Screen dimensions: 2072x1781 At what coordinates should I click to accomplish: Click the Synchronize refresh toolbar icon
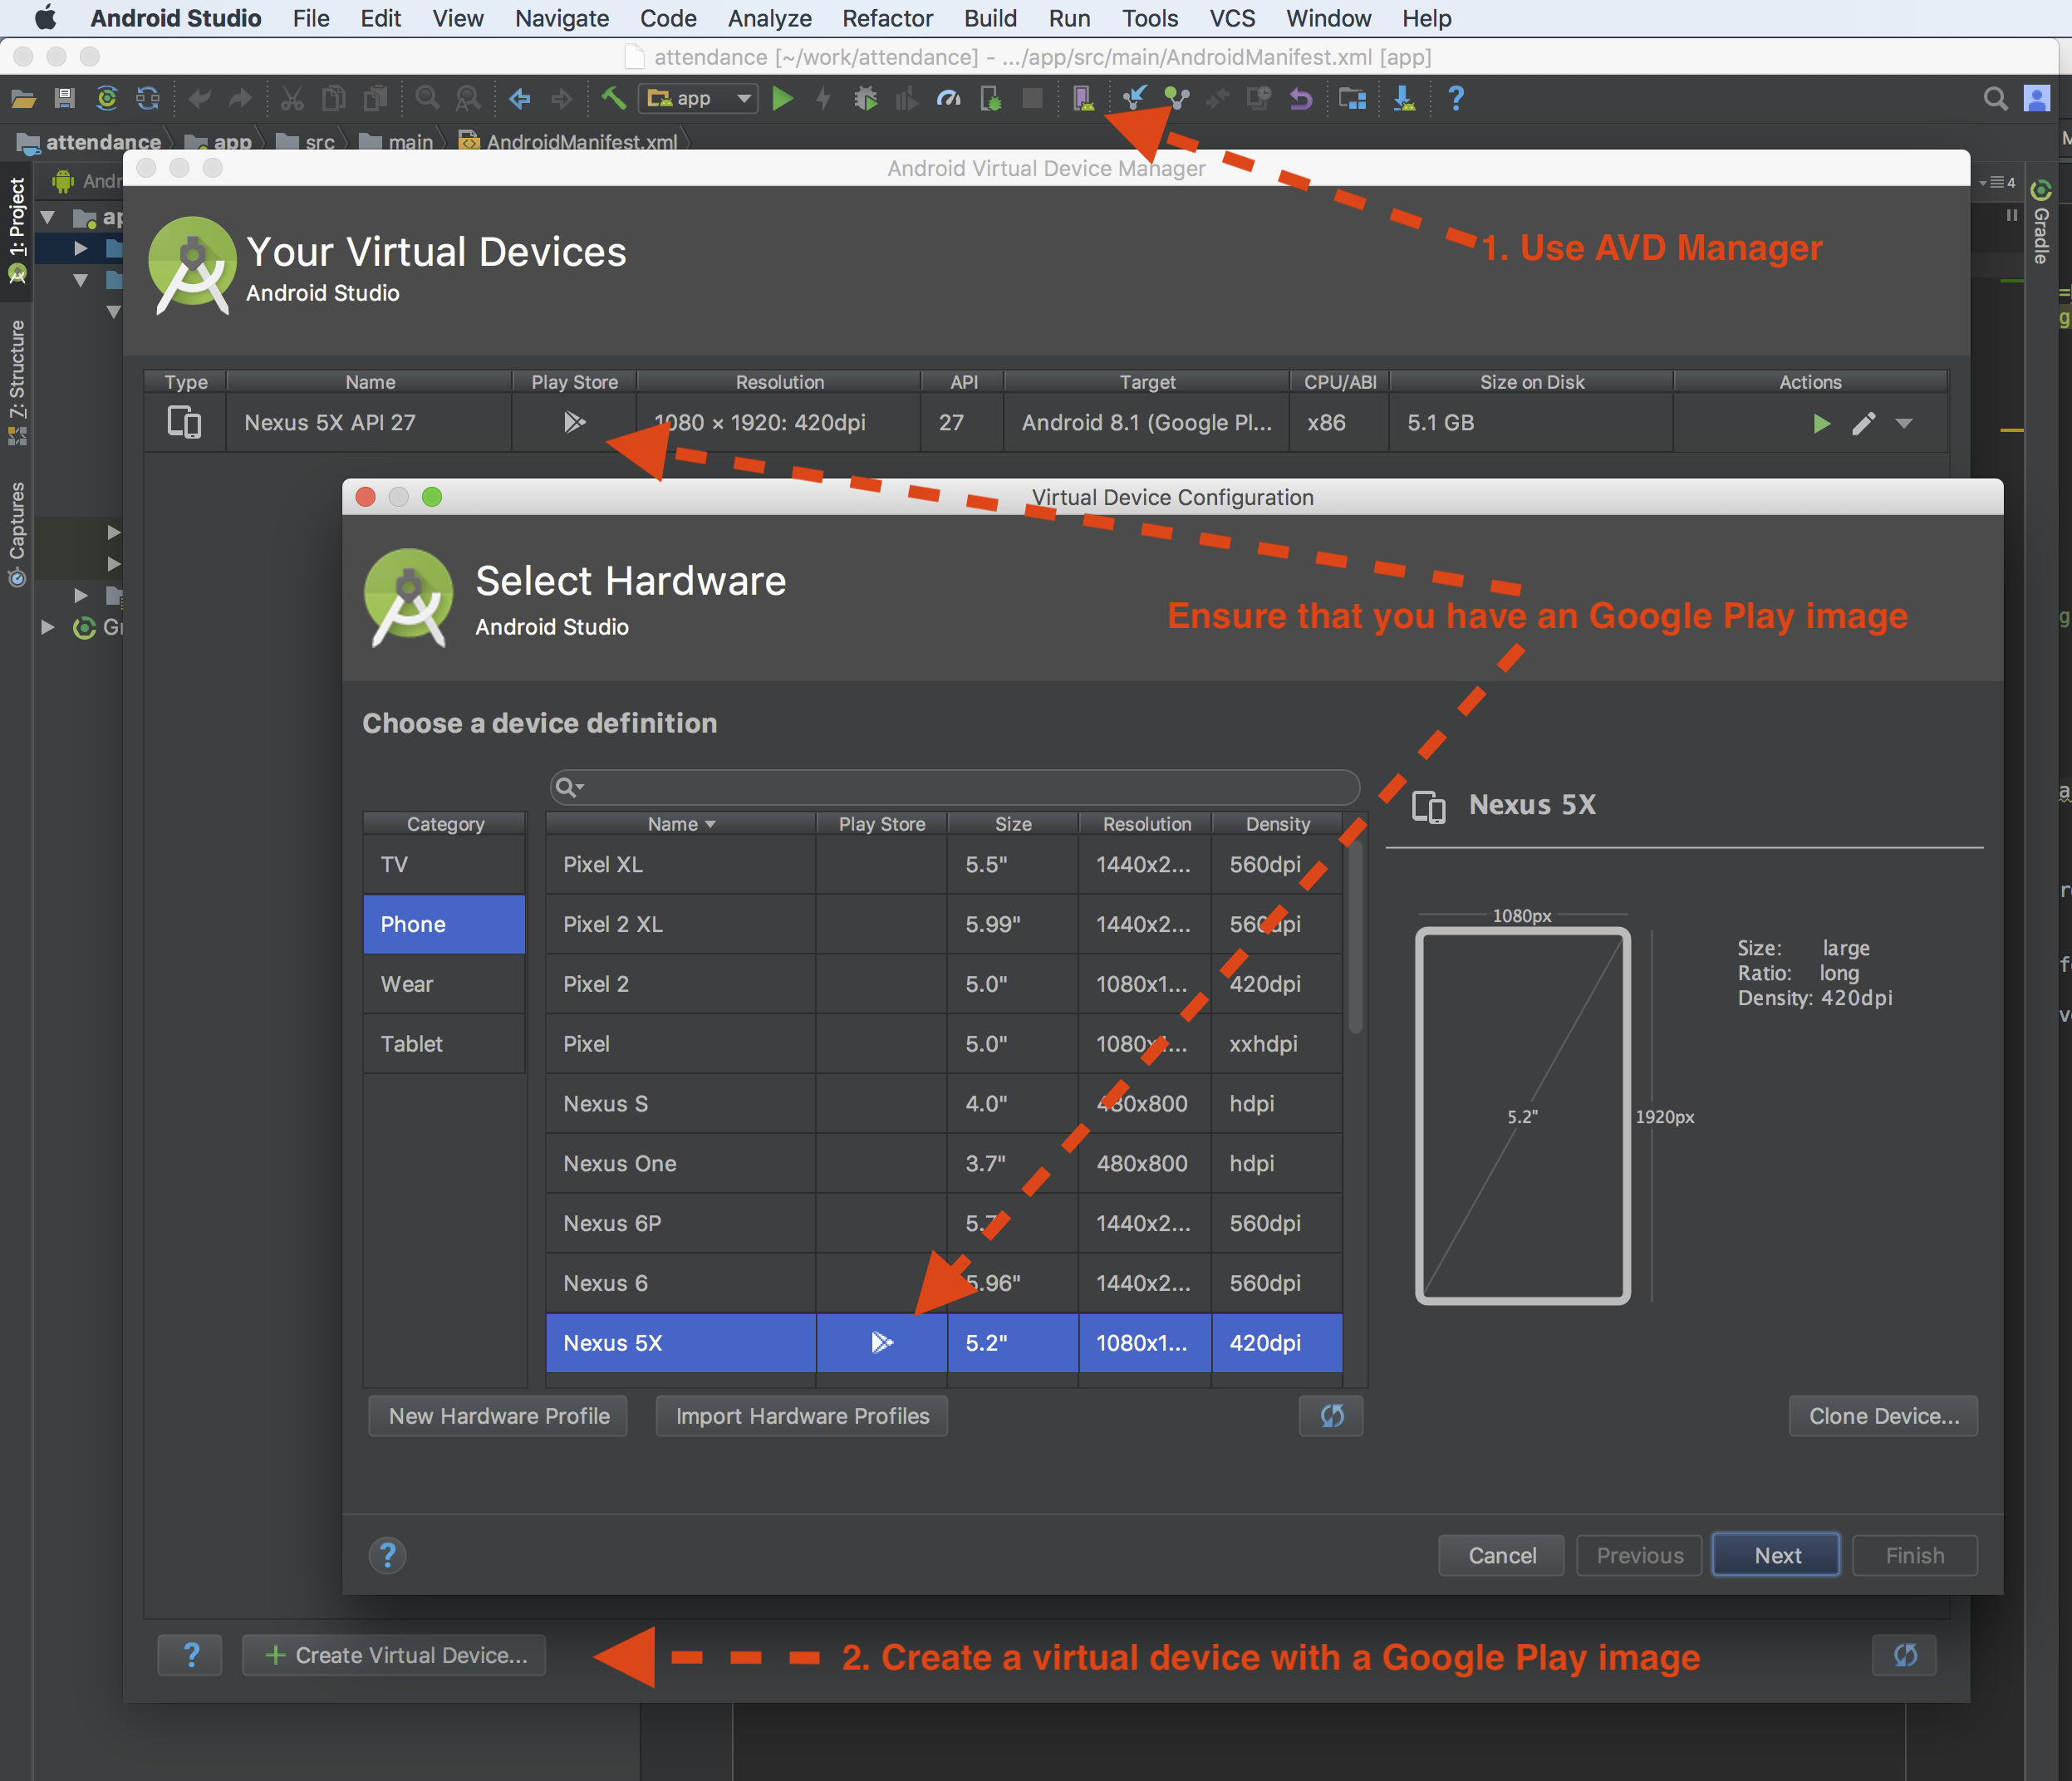pos(148,98)
